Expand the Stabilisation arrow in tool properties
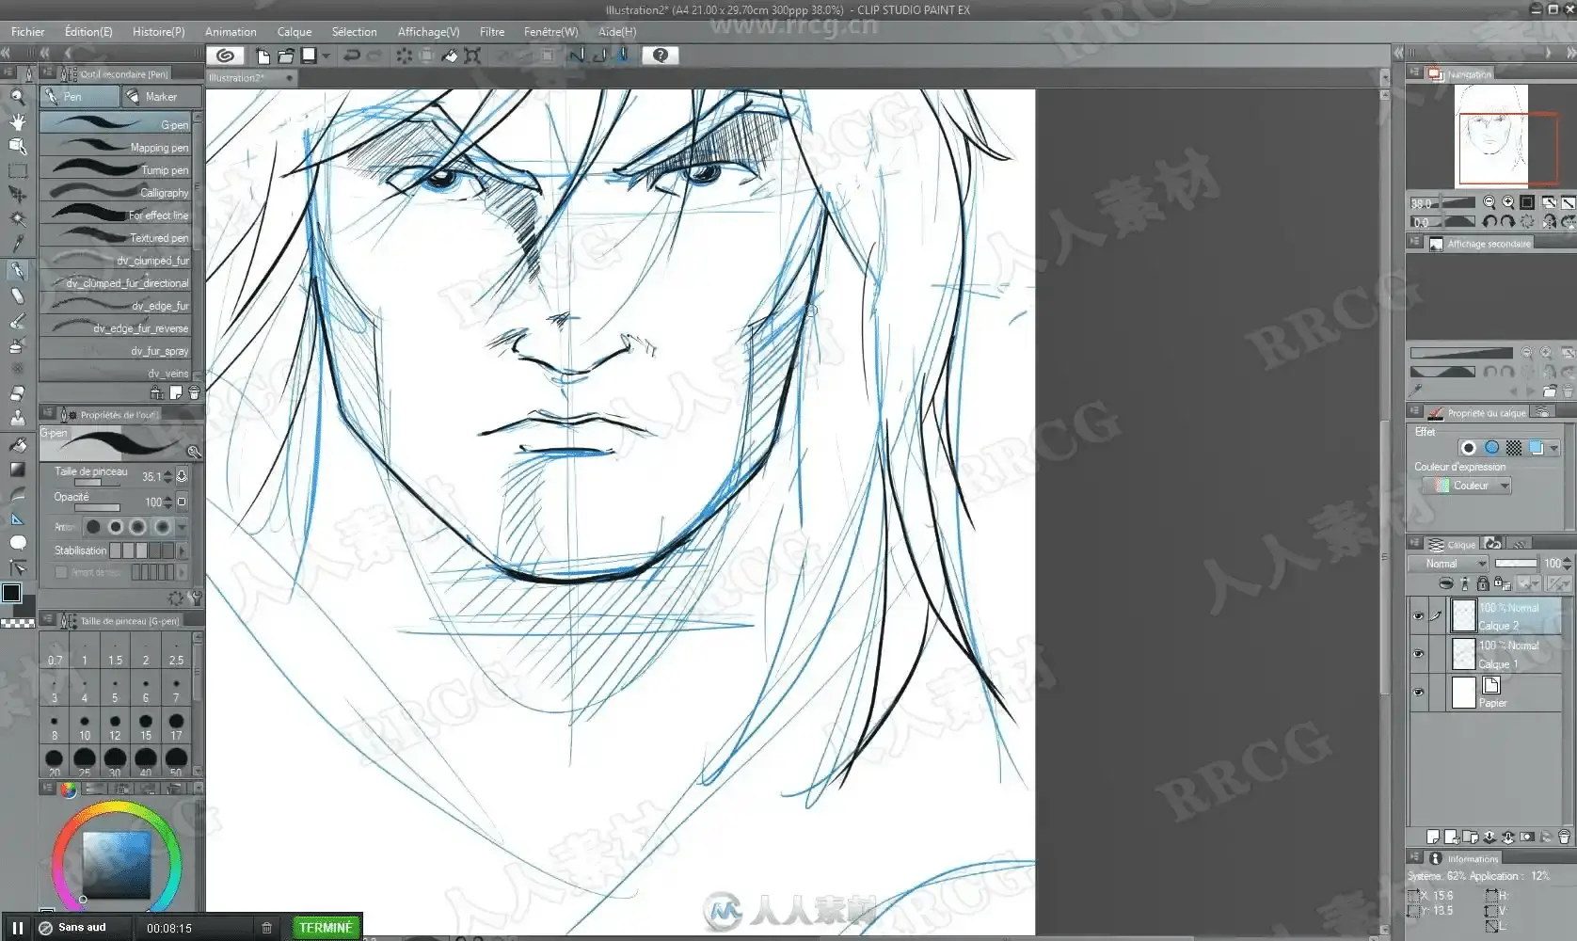 coord(183,550)
